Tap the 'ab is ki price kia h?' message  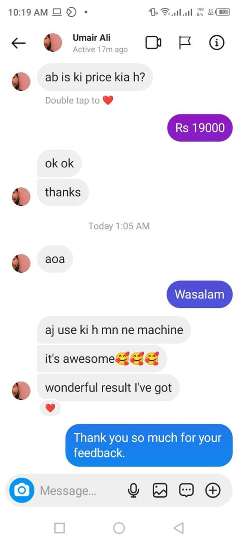point(95,77)
